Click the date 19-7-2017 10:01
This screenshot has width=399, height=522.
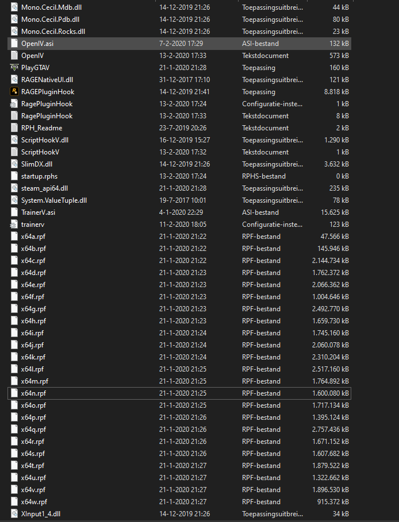click(183, 200)
